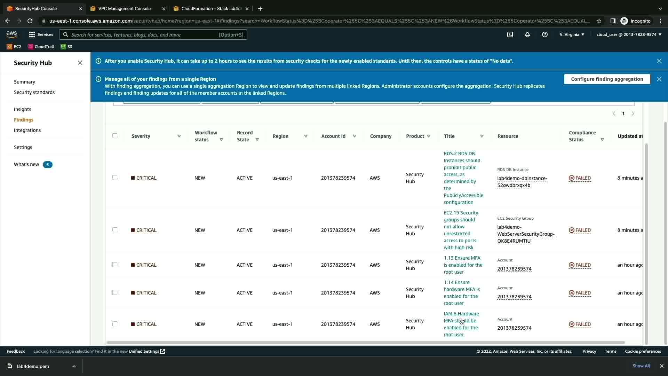Bookmark page with star icon

[x=599, y=21]
